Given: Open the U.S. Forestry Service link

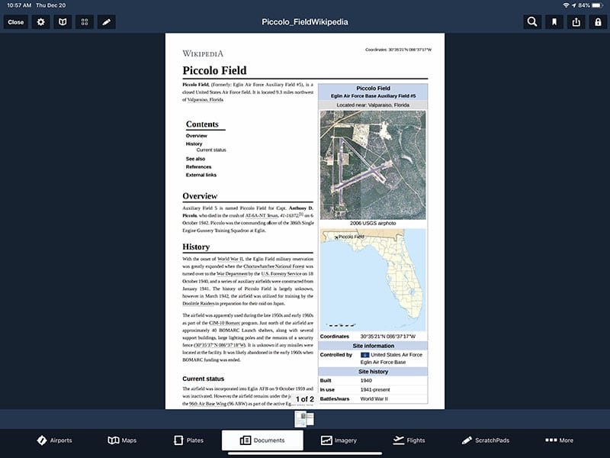Looking at the screenshot, I should (281, 274).
